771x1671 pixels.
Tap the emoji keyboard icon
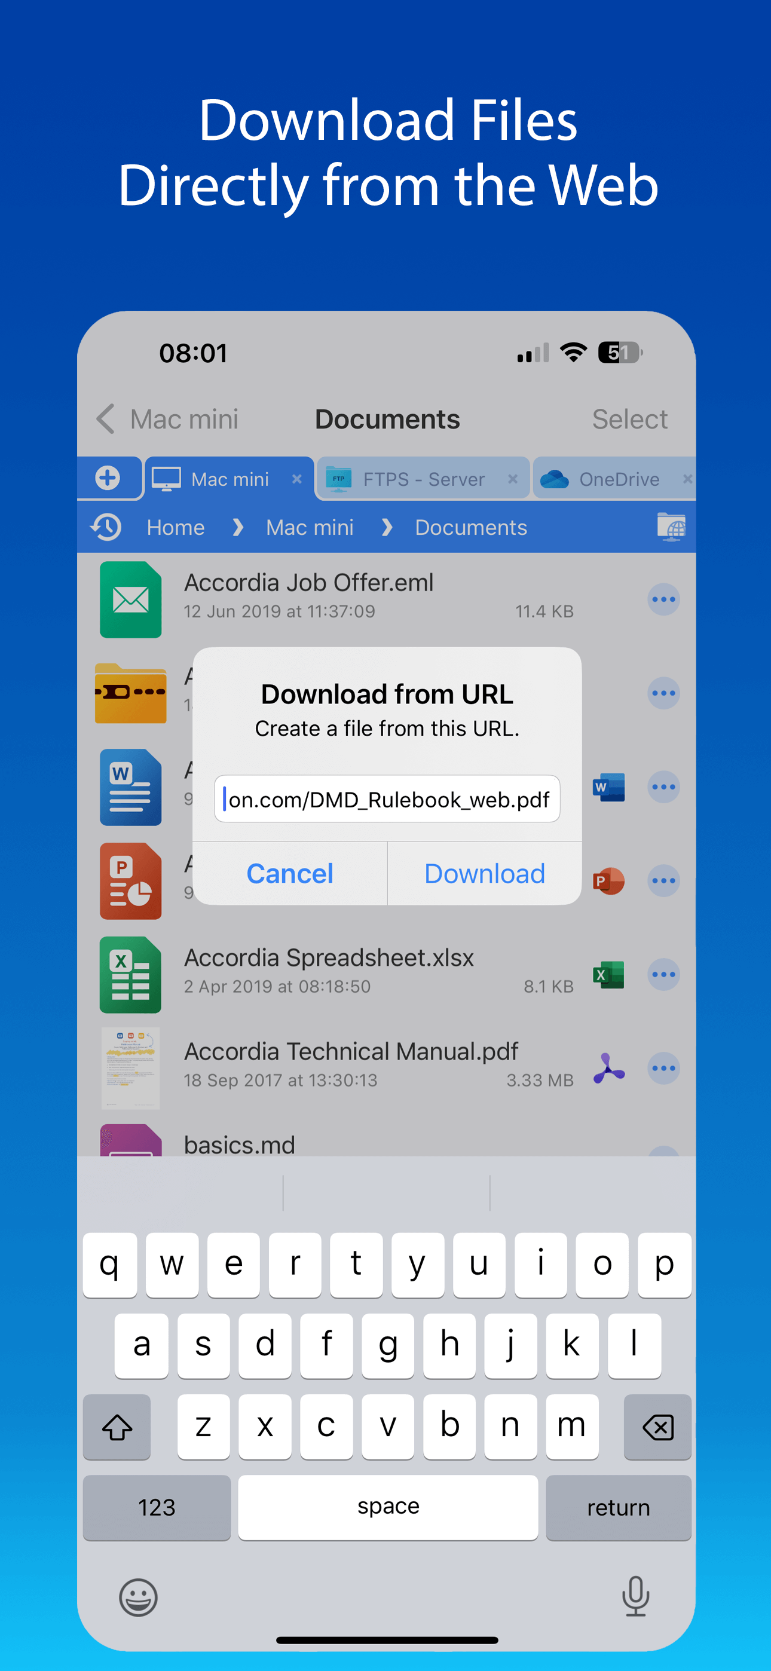[x=138, y=1597]
